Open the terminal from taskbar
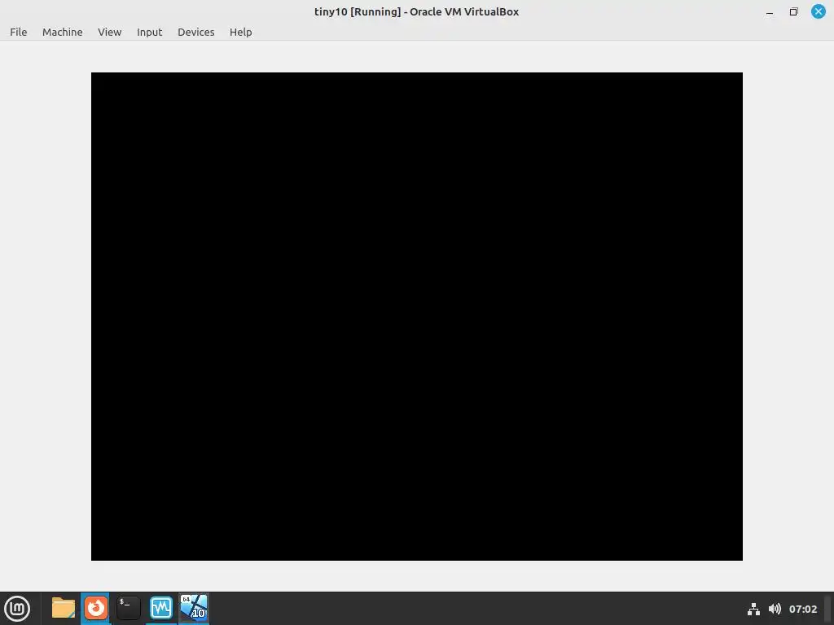 click(x=128, y=608)
